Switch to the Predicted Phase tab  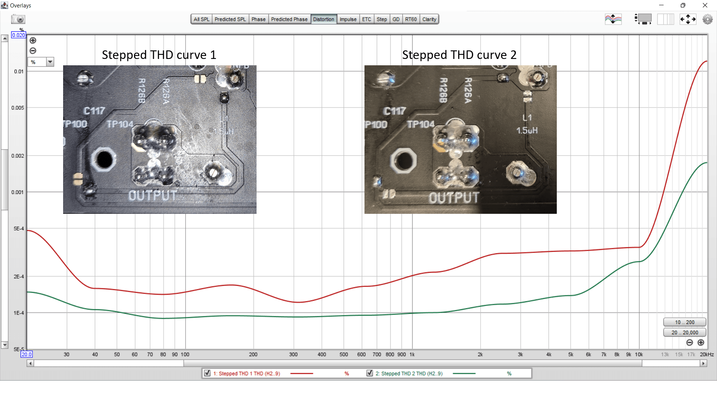tap(289, 19)
